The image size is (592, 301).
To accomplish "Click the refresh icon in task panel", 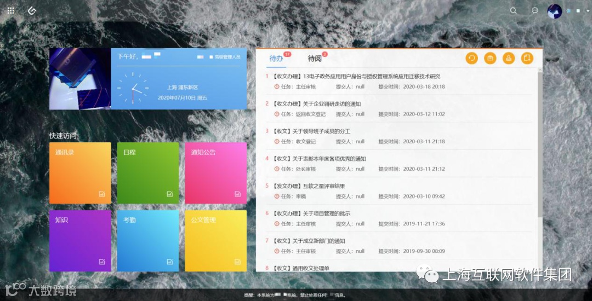I will tap(471, 58).
